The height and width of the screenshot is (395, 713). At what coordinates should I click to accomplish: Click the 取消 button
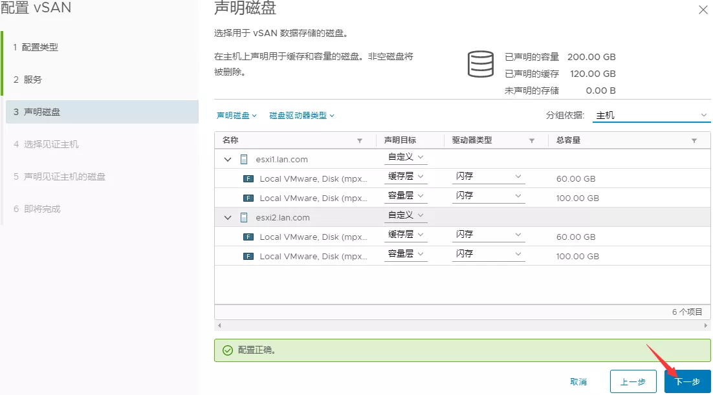pyautogui.click(x=578, y=382)
